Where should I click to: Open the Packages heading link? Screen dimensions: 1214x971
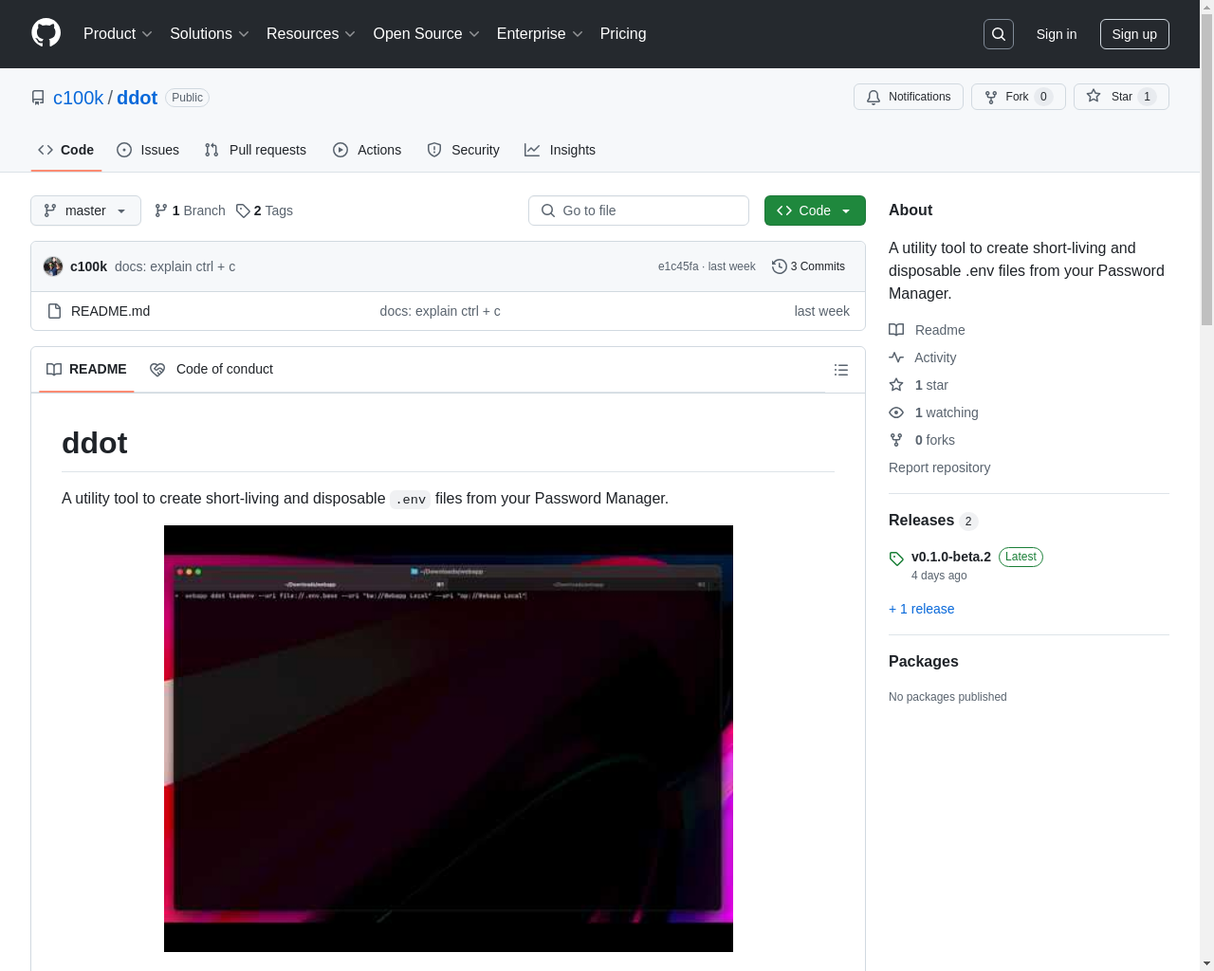[924, 661]
